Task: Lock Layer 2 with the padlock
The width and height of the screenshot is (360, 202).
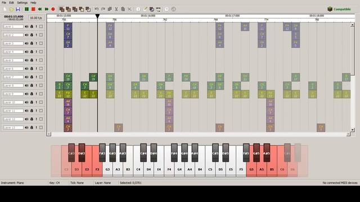Action: pyautogui.click(x=31, y=35)
